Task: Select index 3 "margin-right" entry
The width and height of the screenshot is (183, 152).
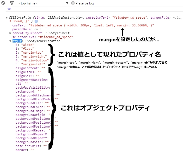Action: tap(31, 56)
